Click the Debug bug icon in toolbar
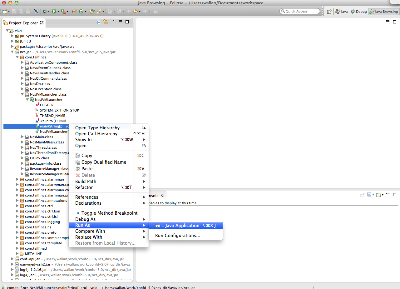 point(45,11)
